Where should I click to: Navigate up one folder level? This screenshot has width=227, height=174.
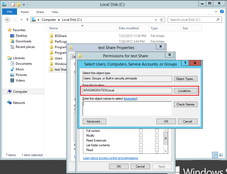(x=27, y=20)
